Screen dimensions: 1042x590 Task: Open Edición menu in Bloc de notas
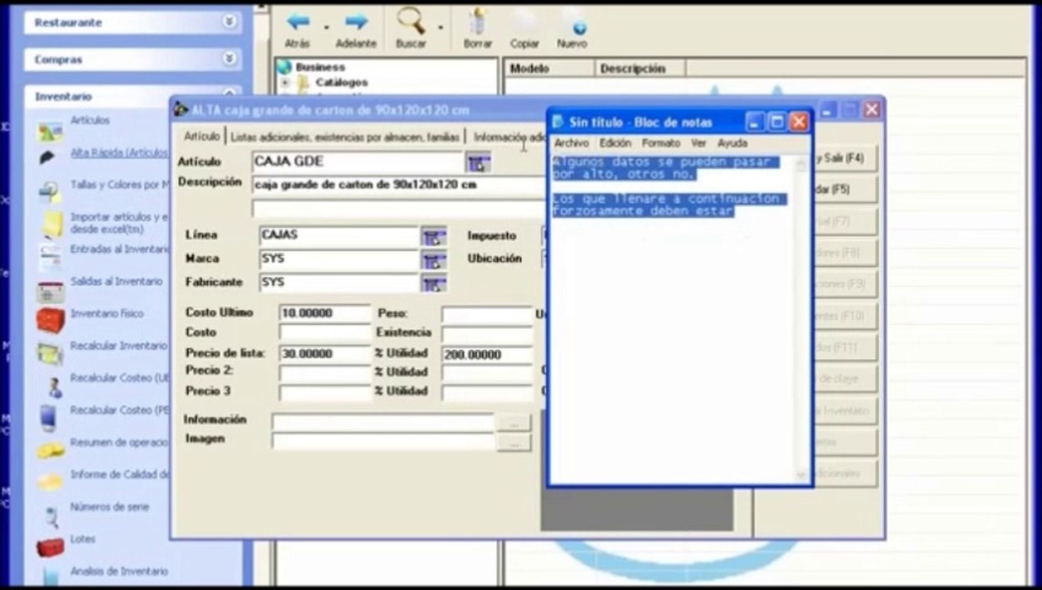(x=615, y=143)
